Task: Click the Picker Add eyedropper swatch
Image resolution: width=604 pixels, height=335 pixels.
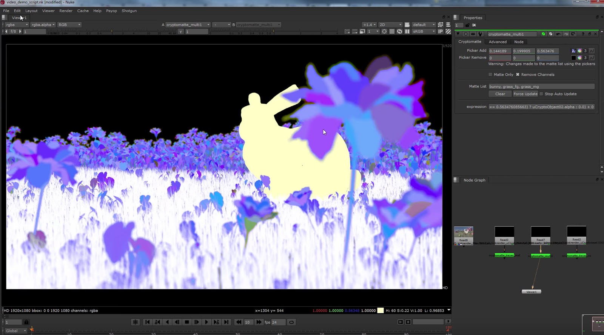Action: tap(573, 51)
